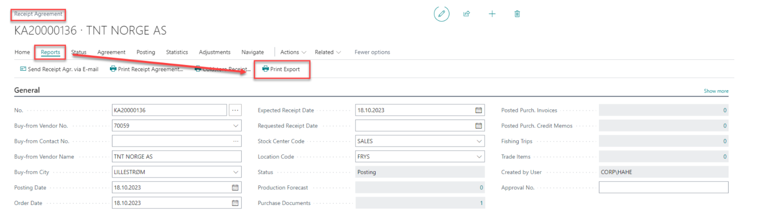Select Print Export action
Viewport: 770px width, 214px height.
pyautogui.click(x=281, y=69)
